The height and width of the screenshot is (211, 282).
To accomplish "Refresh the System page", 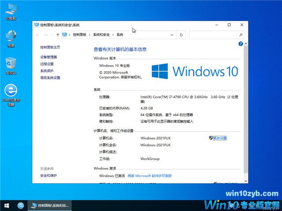I will click(181, 35).
